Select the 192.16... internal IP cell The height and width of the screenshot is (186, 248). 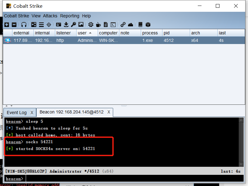coord(44,41)
